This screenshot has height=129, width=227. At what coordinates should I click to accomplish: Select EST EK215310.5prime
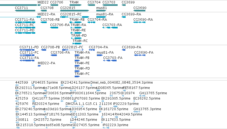click(x=31, y=125)
